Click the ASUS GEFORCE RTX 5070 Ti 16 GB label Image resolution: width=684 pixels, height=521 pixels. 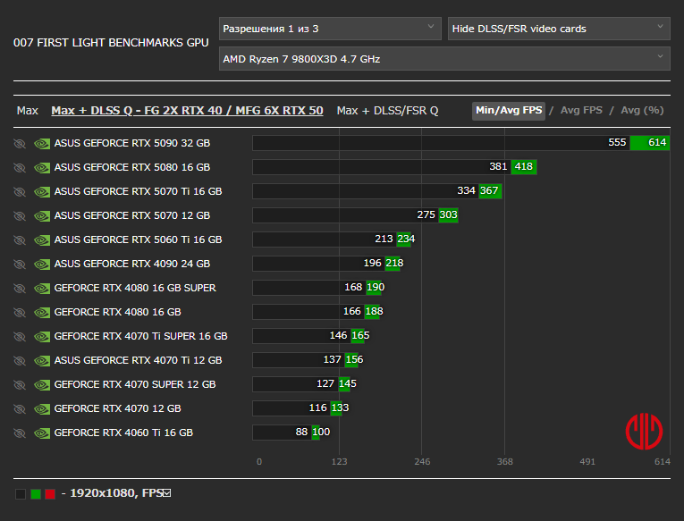click(x=139, y=192)
